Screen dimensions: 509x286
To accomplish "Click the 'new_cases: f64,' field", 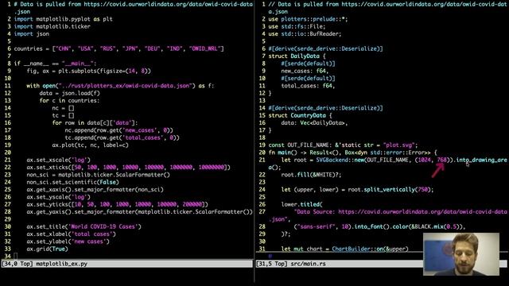I will coord(305,71).
